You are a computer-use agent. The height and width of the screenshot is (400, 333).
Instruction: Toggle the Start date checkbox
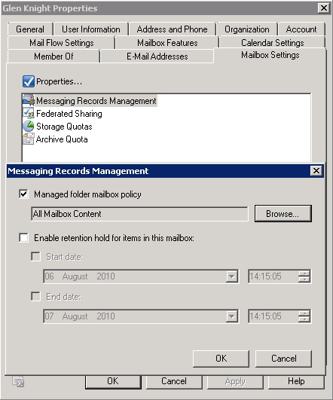pyautogui.click(x=35, y=256)
